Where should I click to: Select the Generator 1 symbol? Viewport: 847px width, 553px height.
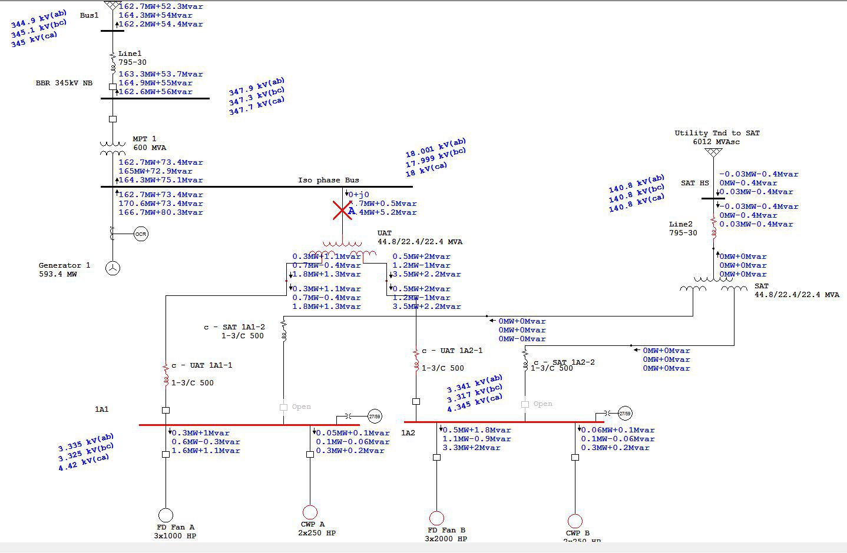point(112,268)
